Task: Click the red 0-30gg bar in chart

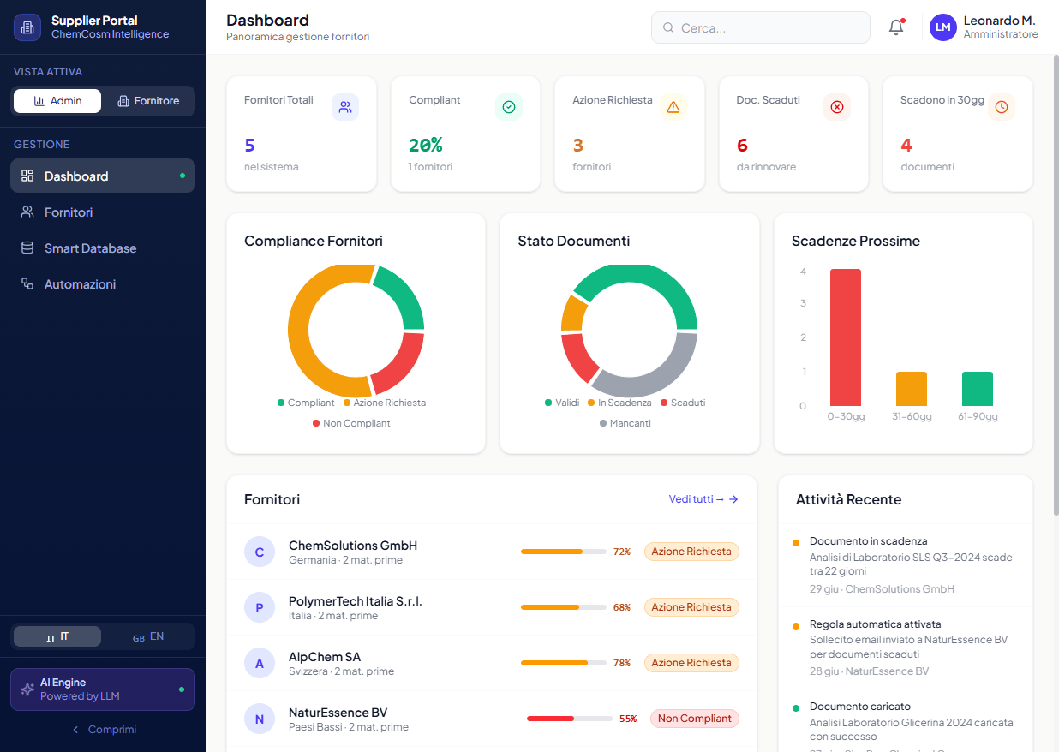Action: click(x=846, y=337)
